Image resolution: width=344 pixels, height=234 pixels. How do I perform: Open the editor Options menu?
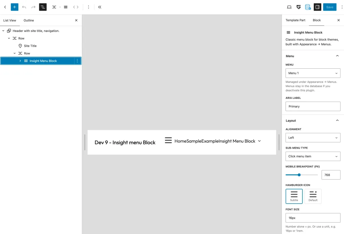pos(342,7)
